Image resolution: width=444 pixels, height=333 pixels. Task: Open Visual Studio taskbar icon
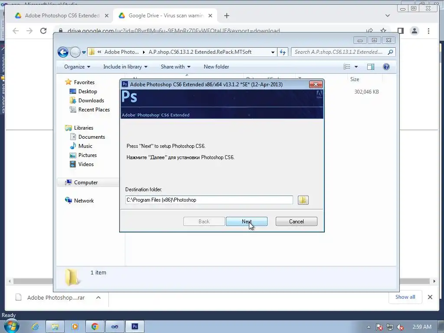(x=114, y=327)
